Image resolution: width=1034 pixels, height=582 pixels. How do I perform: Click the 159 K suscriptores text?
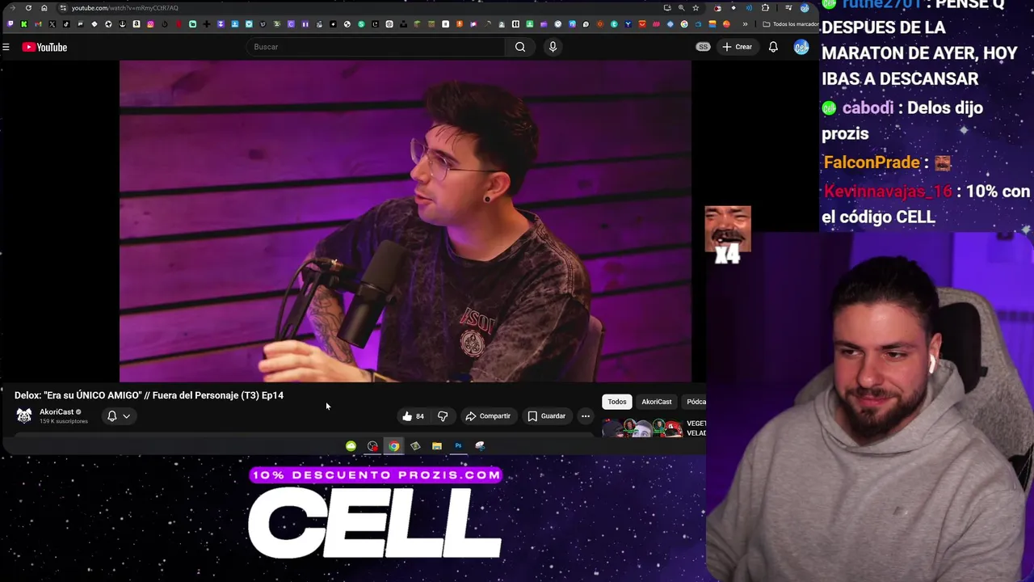(x=64, y=421)
